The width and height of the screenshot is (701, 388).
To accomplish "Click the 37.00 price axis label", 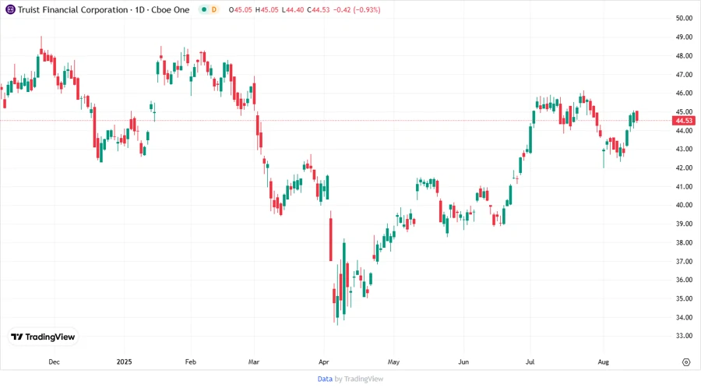I will coord(684,262).
